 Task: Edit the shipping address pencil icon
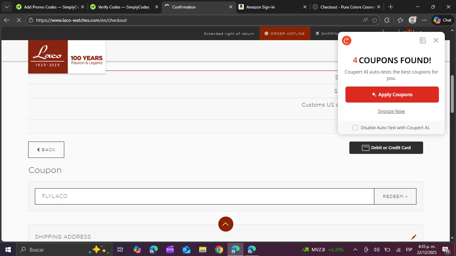(x=414, y=237)
